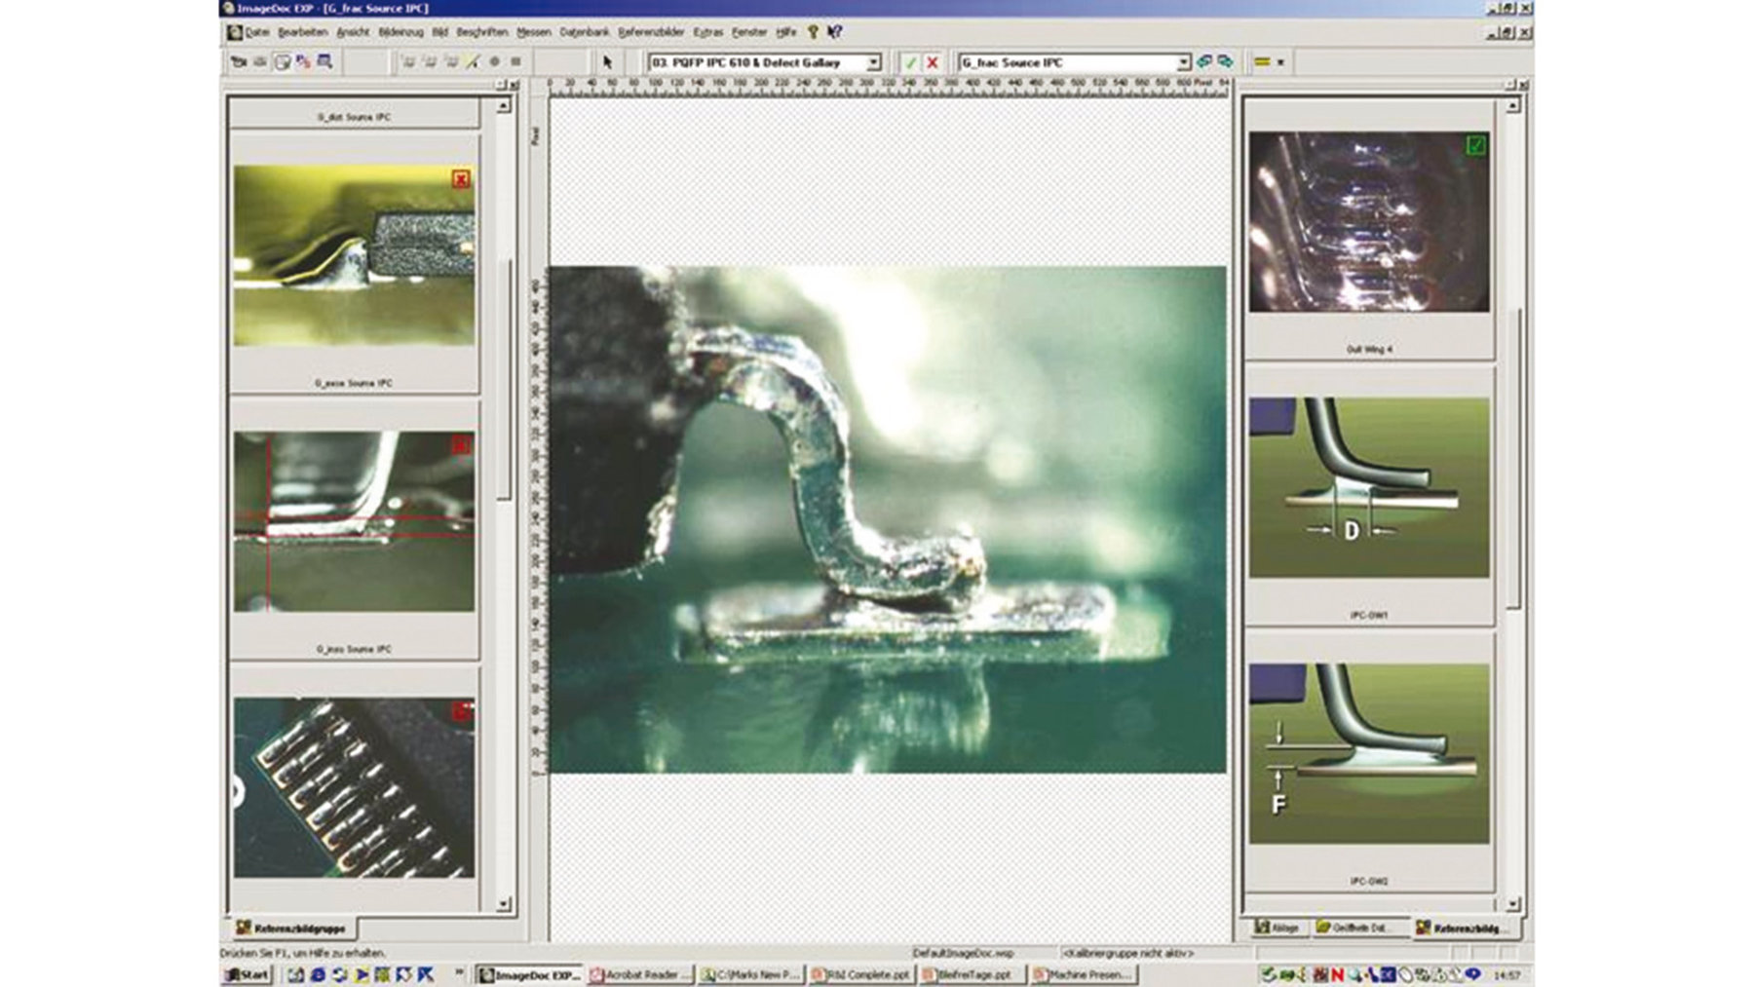1754x987 pixels.
Task: Switch to Acrobat Reader in taskbar
Action: point(640,974)
